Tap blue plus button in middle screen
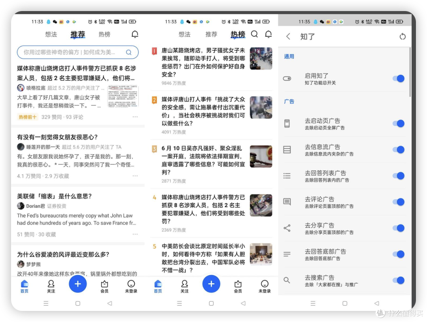 coord(211,284)
